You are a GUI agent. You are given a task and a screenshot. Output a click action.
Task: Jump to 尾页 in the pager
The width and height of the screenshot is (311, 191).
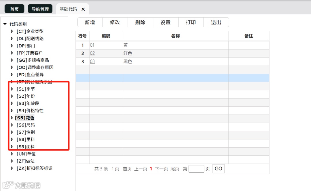click(175, 169)
